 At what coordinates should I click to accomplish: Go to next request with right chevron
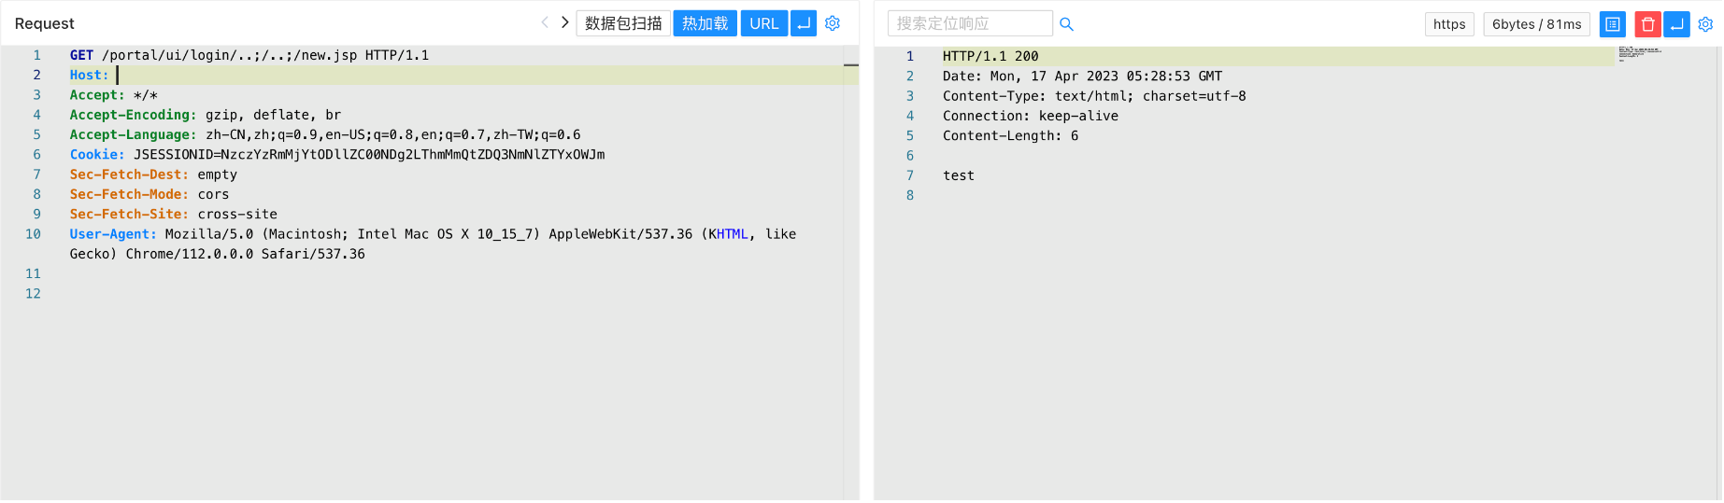(x=564, y=22)
